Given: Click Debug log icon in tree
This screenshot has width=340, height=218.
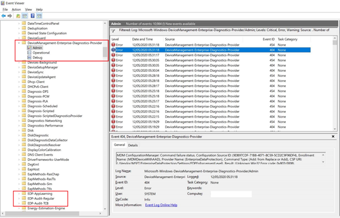Looking at the screenshot, I should (29, 58).
